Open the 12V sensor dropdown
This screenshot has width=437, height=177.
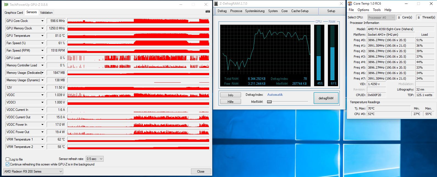coord(42,88)
